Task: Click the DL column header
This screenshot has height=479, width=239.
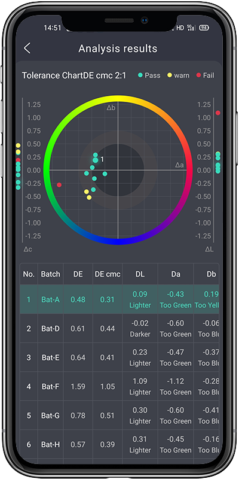Action: click(140, 274)
